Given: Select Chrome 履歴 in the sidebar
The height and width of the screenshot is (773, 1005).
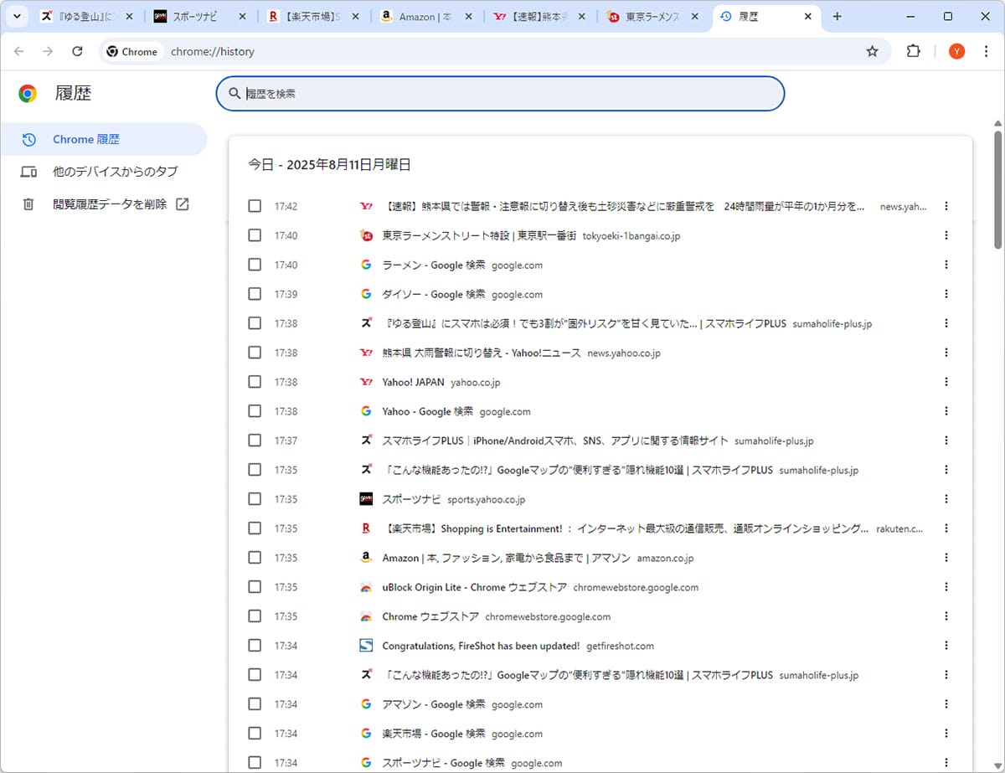Looking at the screenshot, I should click(x=103, y=139).
